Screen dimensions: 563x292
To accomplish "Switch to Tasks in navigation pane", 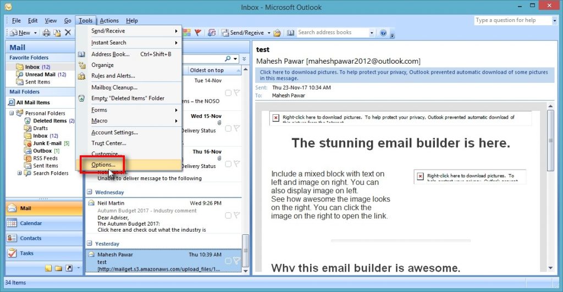I will [x=44, y=253].
